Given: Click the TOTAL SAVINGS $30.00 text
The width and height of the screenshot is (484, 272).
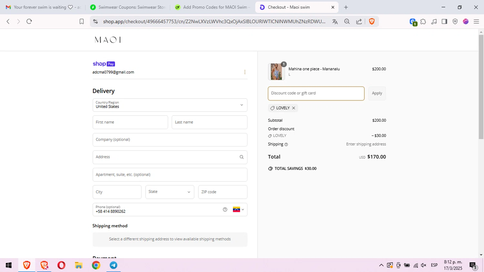Looking at the screenshot, I should point(296,169).
